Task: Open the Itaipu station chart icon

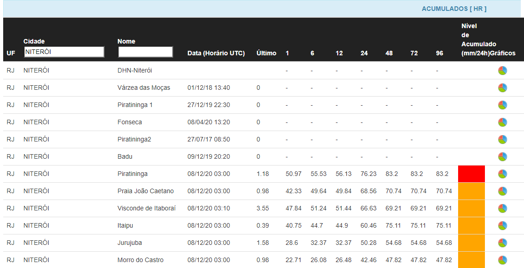Action: pos(502,226)
